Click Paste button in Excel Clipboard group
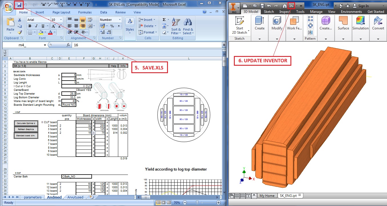The image size is (387, 206). tap(10, 25)
